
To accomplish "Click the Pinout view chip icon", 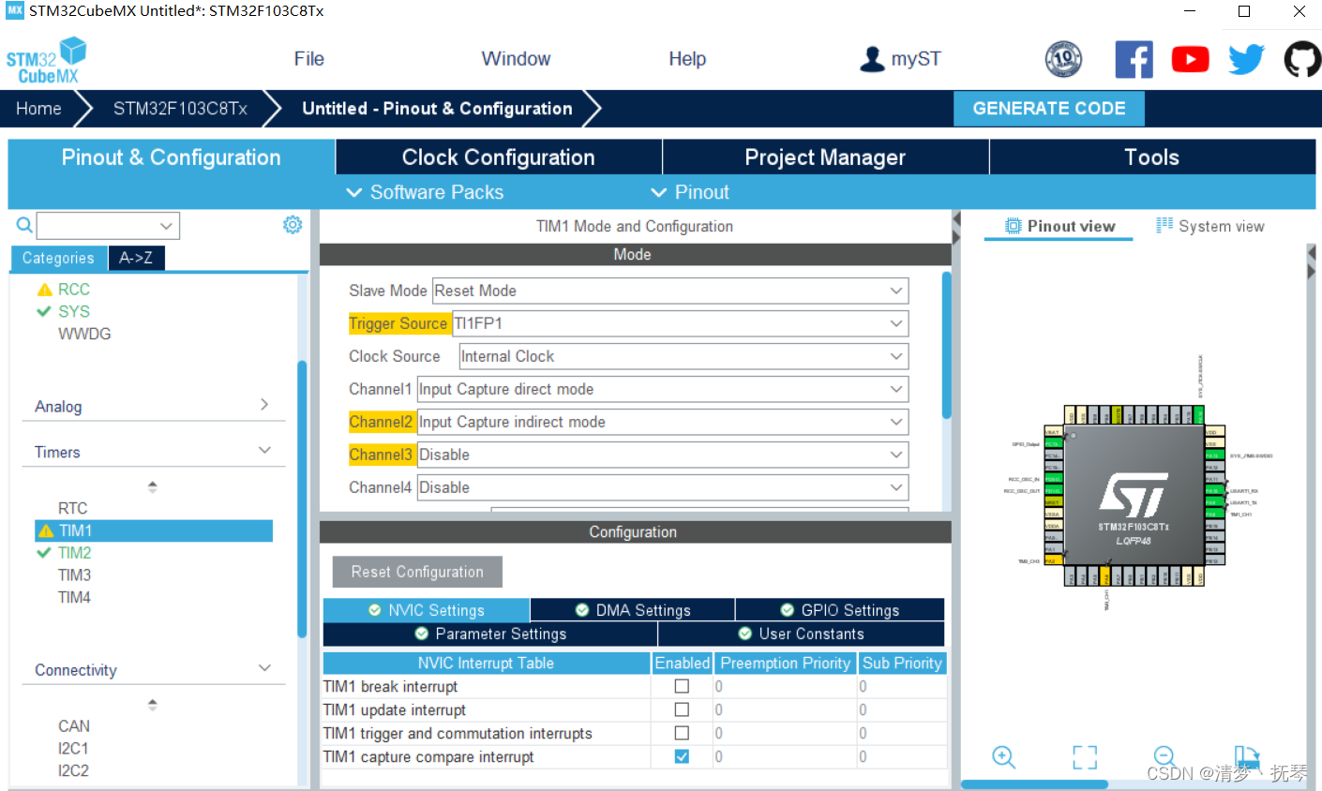I will [1013, 226].
